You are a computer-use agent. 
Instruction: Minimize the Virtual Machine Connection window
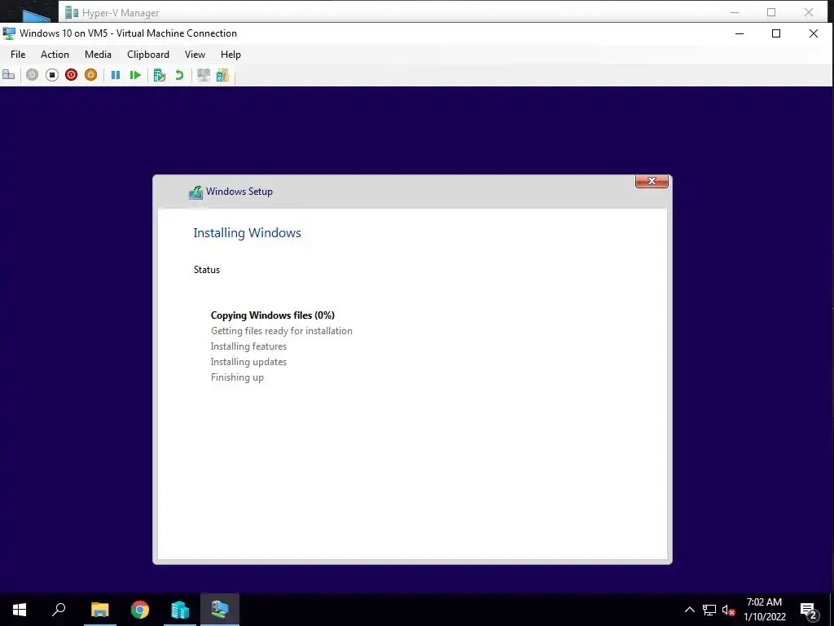740,33
